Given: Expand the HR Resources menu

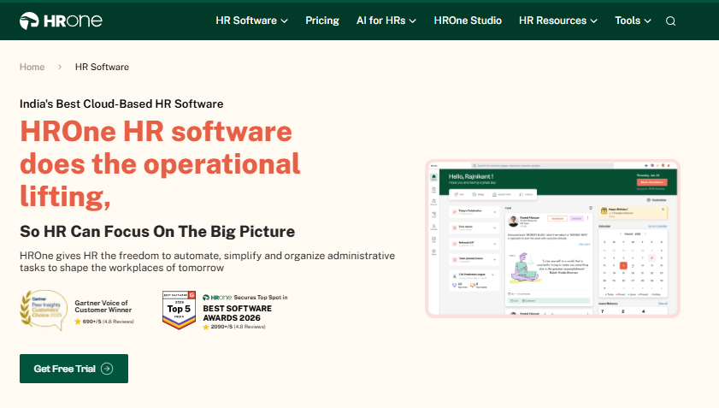Looking at the screenshot, I should [558, 21].
